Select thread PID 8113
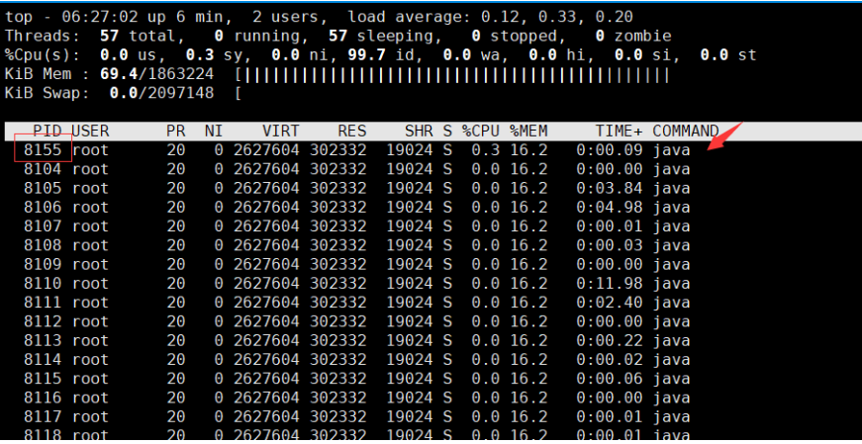This screenshot has width=862, height=444. (43, 340)
